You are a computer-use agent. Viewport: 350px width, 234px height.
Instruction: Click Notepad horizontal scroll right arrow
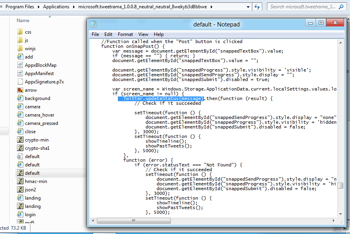click(334, 221)
